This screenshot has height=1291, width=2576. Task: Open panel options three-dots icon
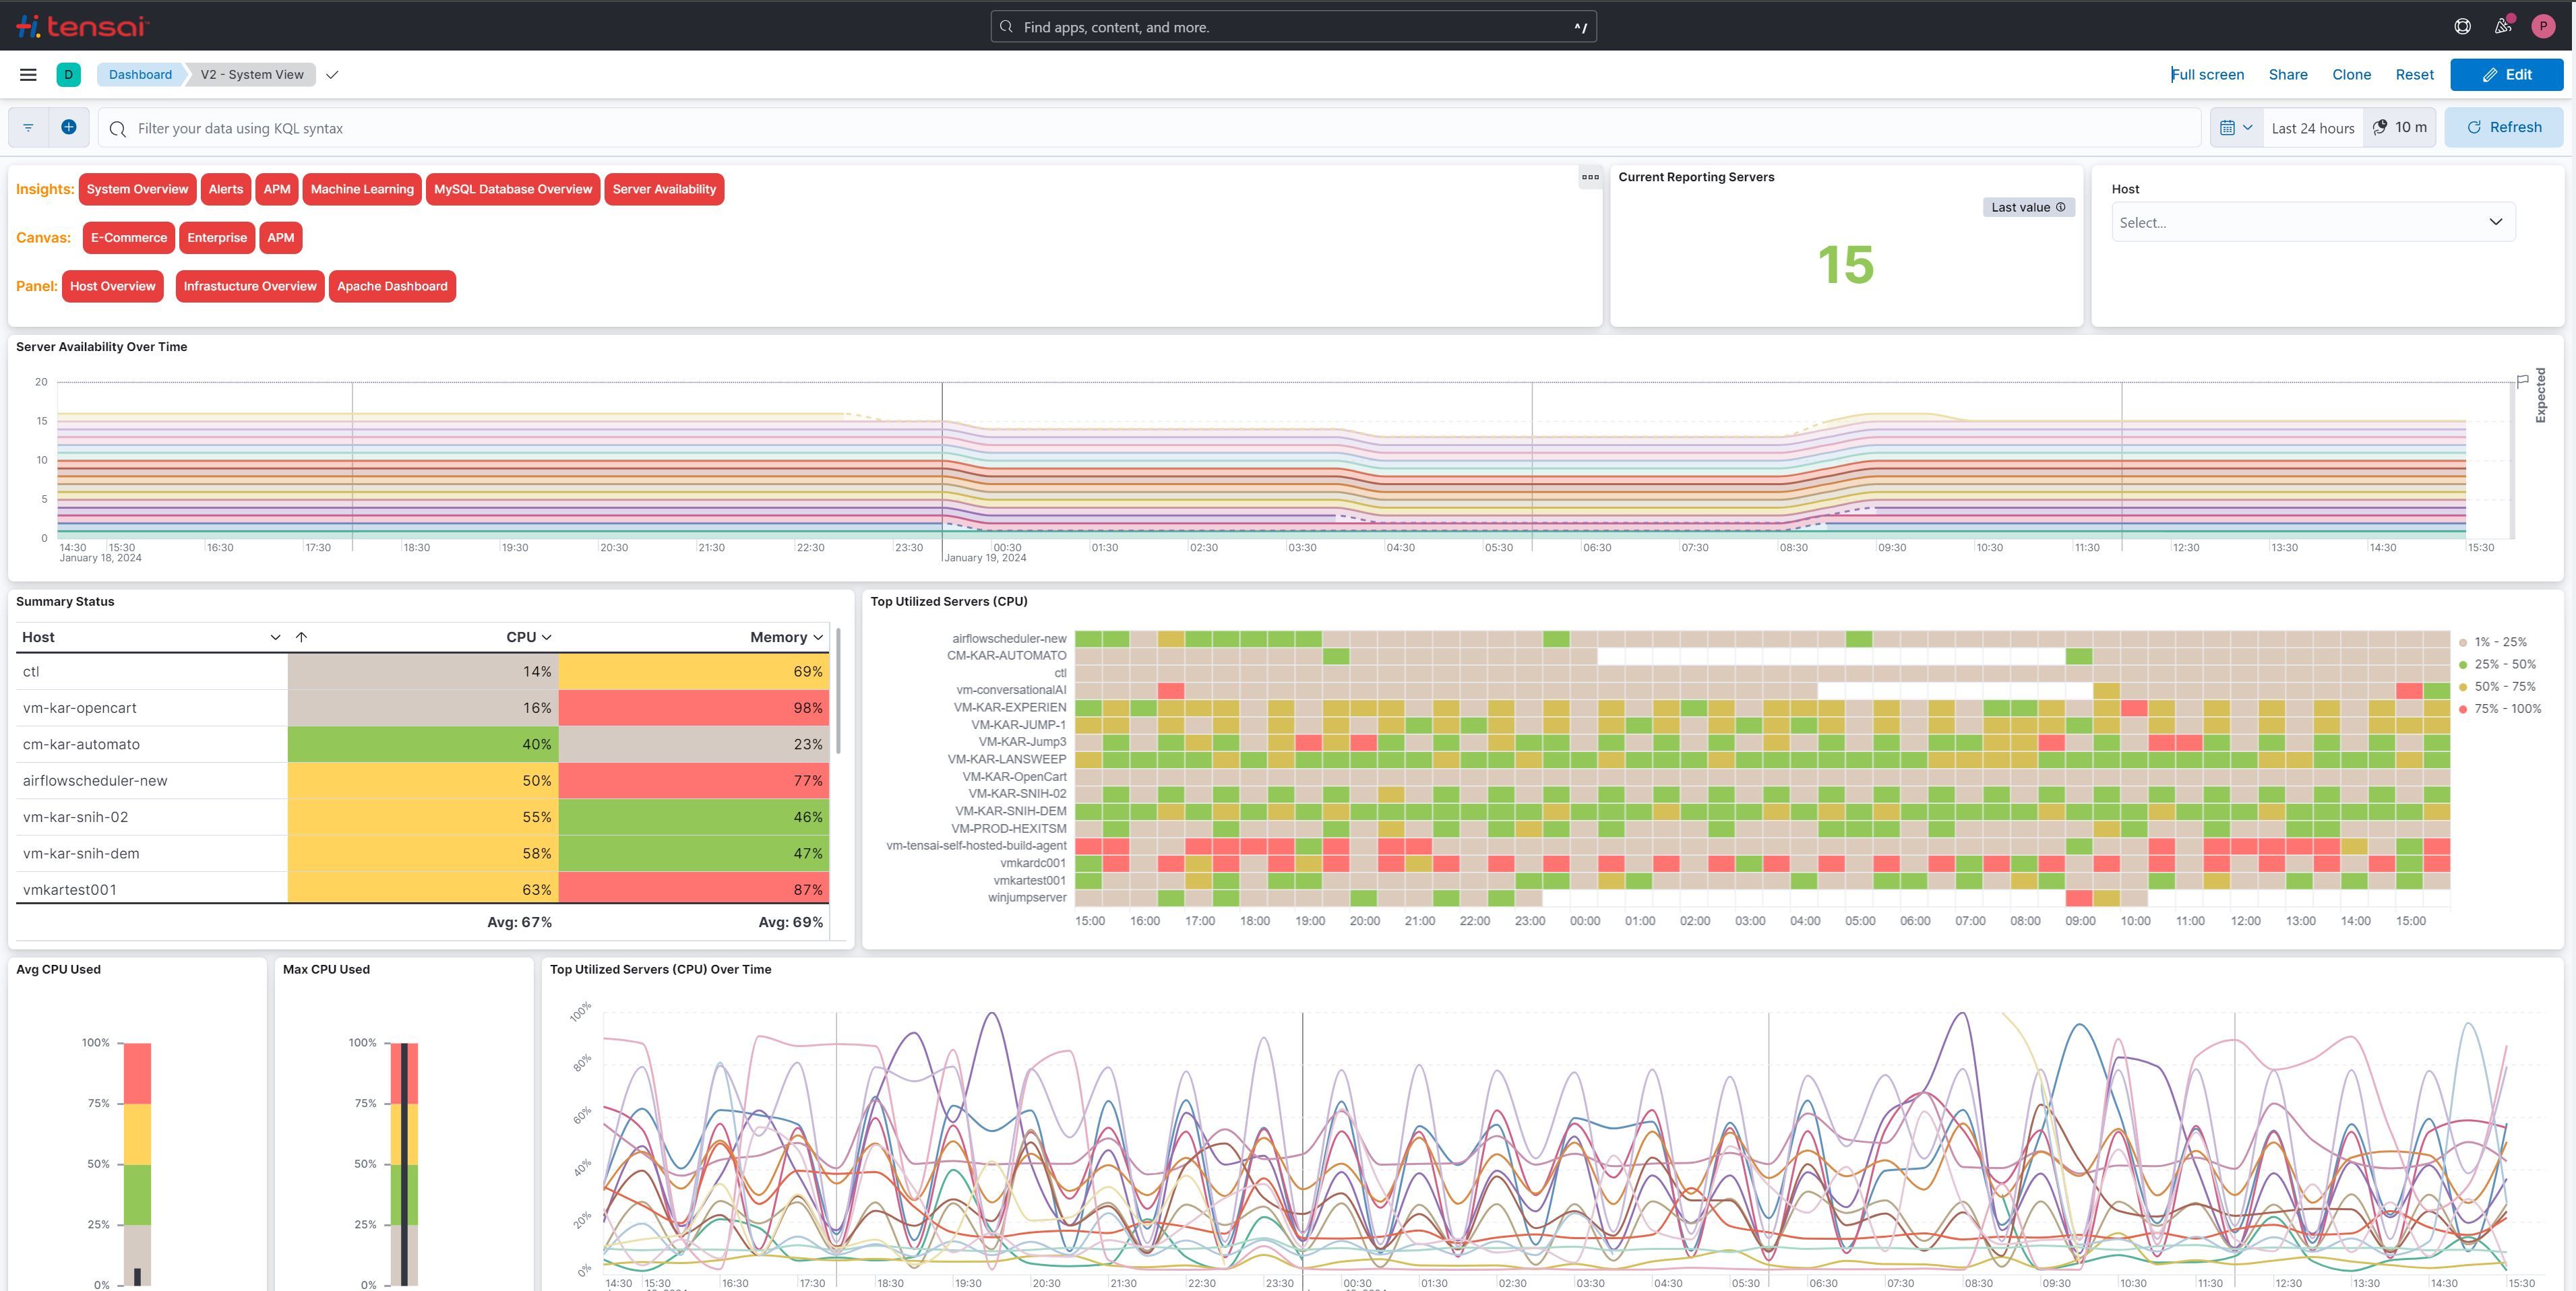coord(1590,177)
